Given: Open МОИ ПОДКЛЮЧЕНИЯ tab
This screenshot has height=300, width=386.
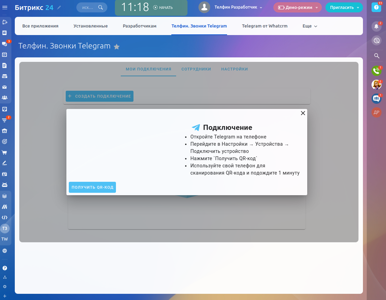Looking at the screenshot, I should click(x=148, y=69).
